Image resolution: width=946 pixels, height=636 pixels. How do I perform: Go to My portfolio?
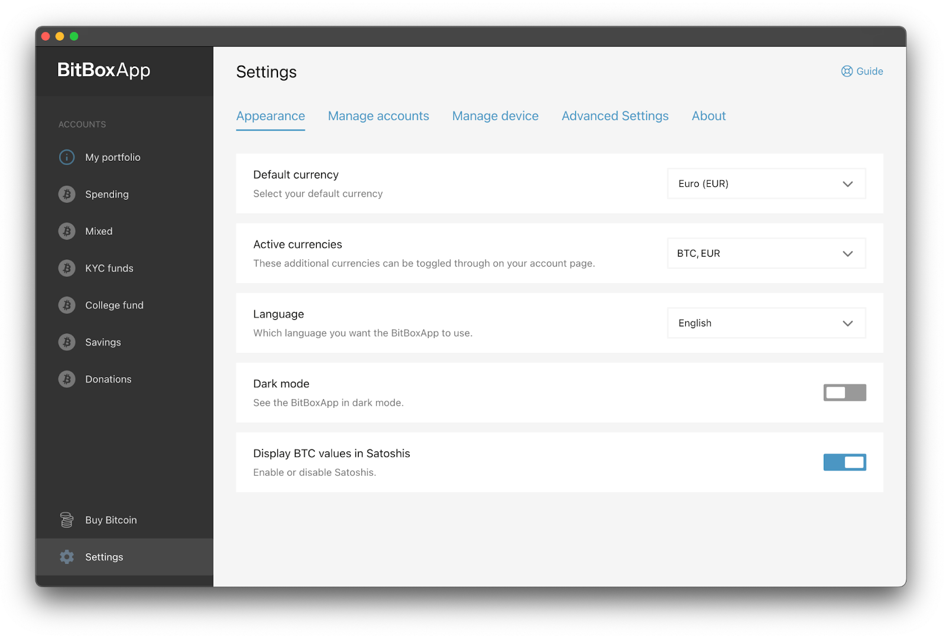point(124,157)
